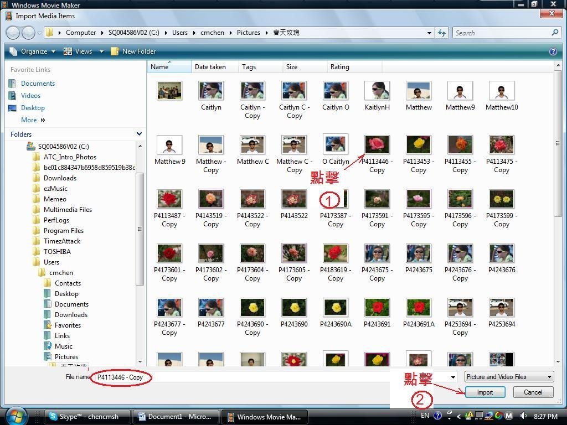Viewport: 567px width, 425px height.
Task: Sort by the Name column header
Action: 169,67
